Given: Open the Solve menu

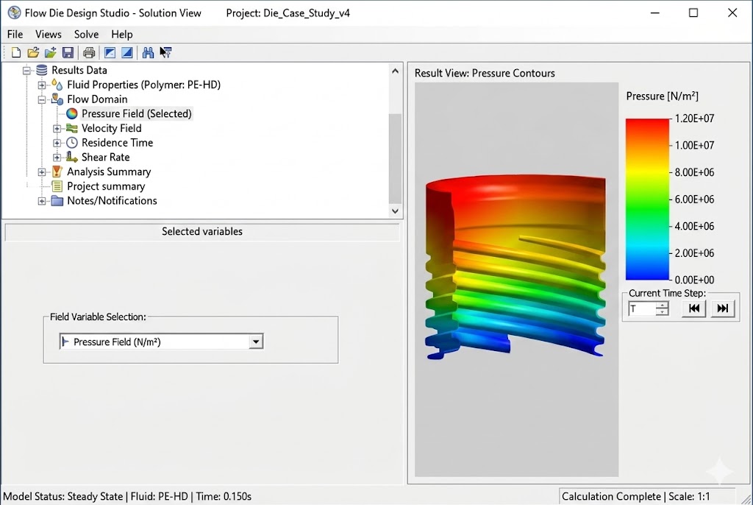Looking at the screenshot, I should pyautogui.click(x=87, y=34).
